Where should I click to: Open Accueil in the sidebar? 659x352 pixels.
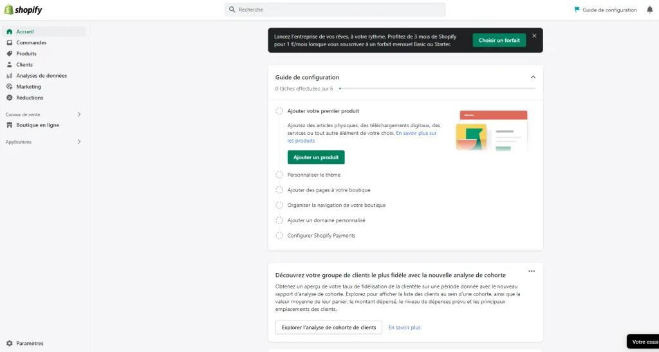point(44,31)
